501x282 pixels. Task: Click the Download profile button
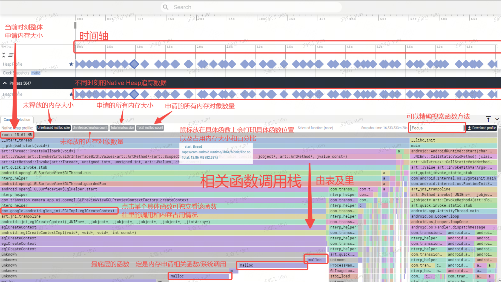pos(481,128)
